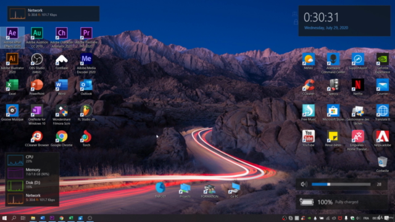Click the taskbar search magnifier
The image size is (395, 222).
[14, 218]
